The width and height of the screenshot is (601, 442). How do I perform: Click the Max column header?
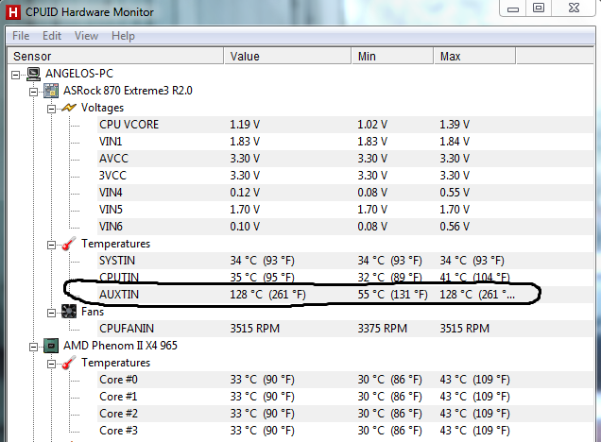pyautogui.click(x=475, y=57)
